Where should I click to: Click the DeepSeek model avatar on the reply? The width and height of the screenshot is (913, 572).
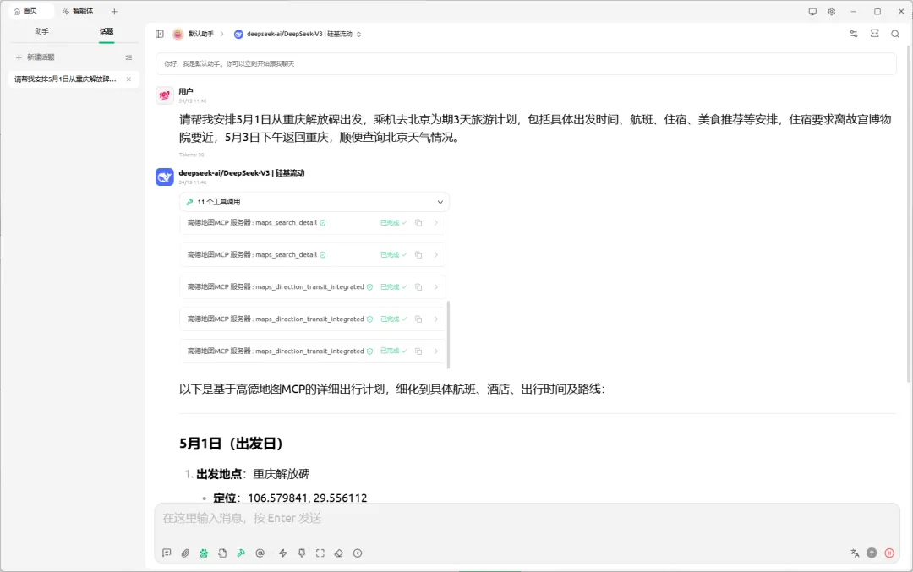(165, 177)
